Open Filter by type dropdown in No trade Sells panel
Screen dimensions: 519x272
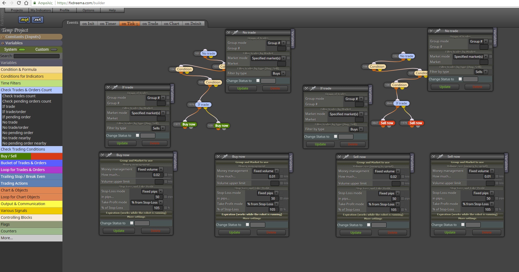pos(481,72)
